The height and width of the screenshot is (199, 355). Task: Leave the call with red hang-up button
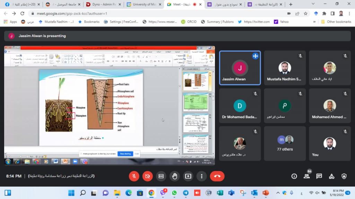click(217, 176)
